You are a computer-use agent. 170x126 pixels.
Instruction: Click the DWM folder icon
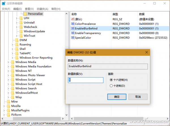[17, 40]
